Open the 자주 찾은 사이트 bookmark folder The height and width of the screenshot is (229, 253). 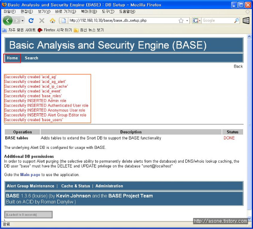[x=19, y=30]
